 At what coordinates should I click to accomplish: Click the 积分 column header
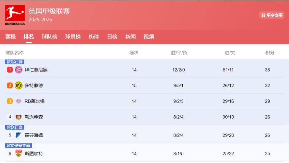pos(270,53)
